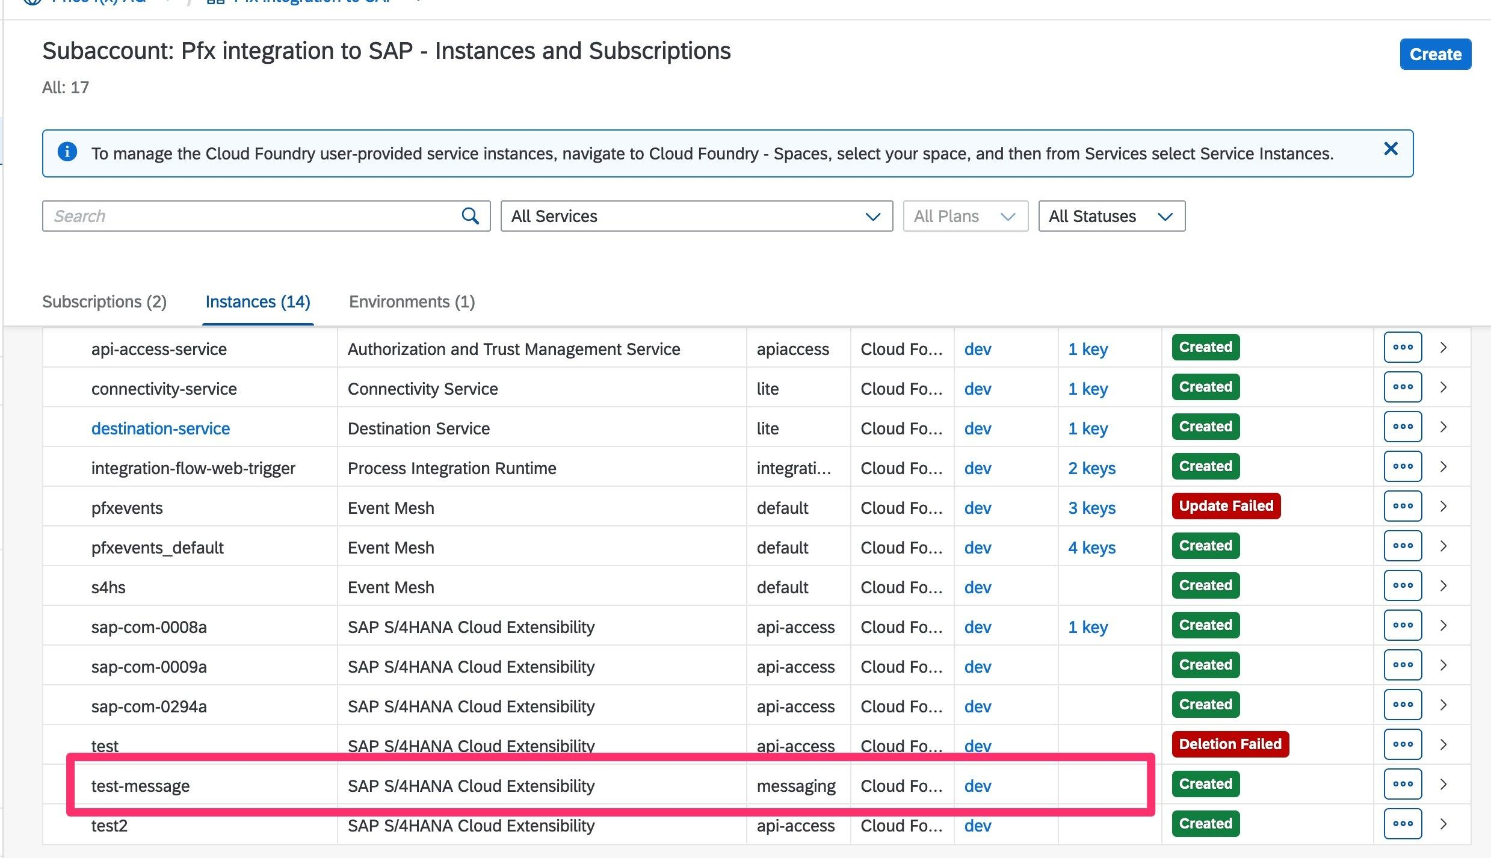Click the 4 keys link for pfxevents_default
The image size is (1491, 858).
(1091, 548)
